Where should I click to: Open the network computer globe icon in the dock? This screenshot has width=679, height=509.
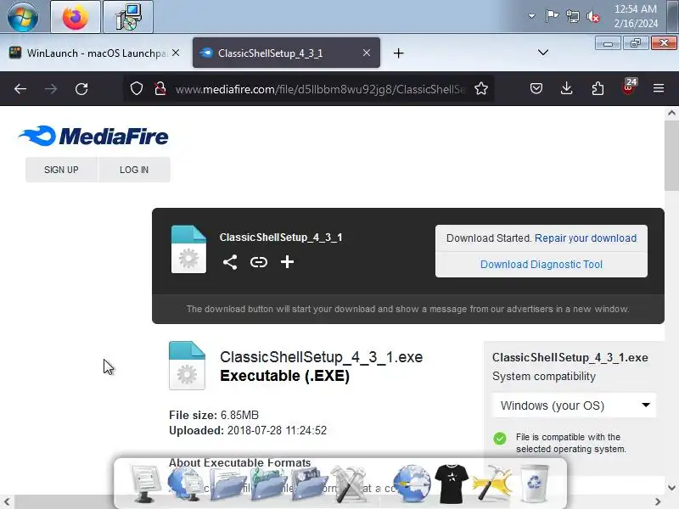pyautogui.click(x=186, y=483)
